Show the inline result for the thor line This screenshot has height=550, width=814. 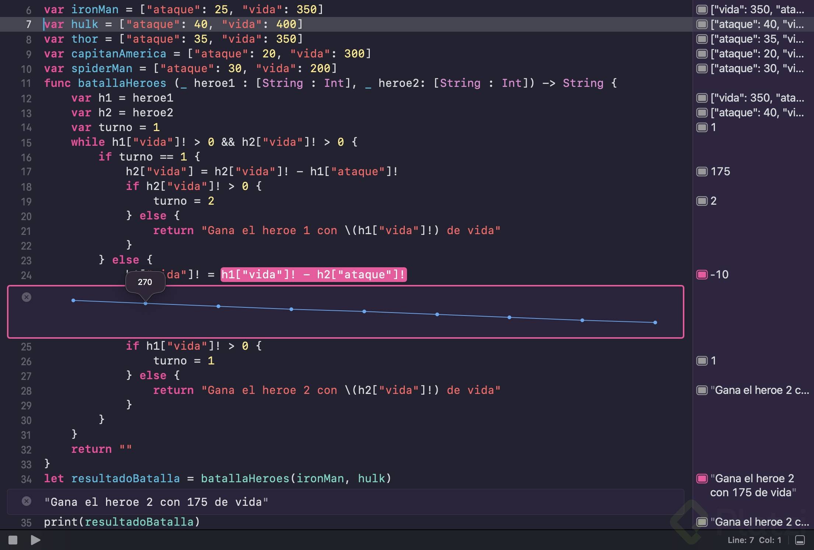point(702,39)
